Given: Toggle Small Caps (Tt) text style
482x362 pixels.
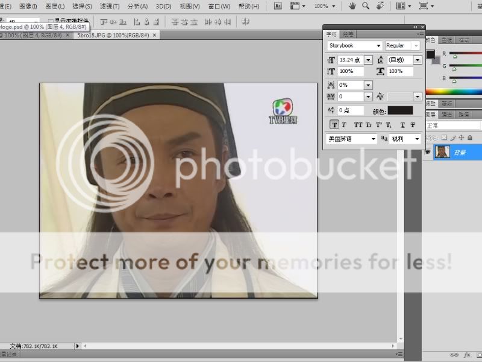Looking at the screenshot, I should click(x=368, y=125).
